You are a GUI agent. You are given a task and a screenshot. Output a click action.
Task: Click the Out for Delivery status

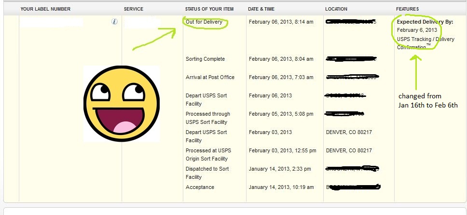[x=205, y=22]
